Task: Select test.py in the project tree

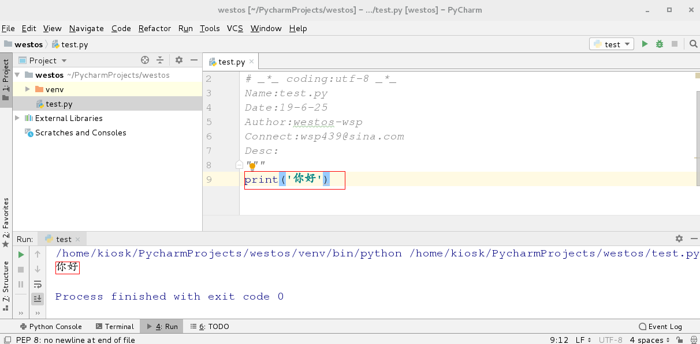Action: tap(107, 104)
